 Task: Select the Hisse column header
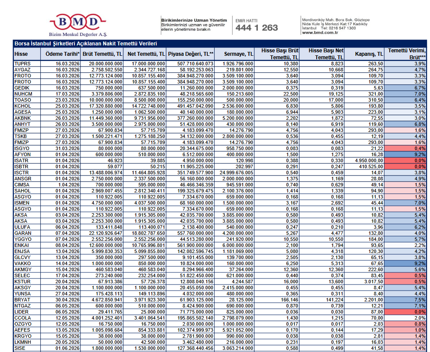[21, 54]
